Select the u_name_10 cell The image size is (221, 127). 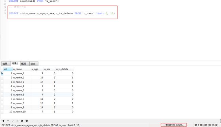pos(22,112)
